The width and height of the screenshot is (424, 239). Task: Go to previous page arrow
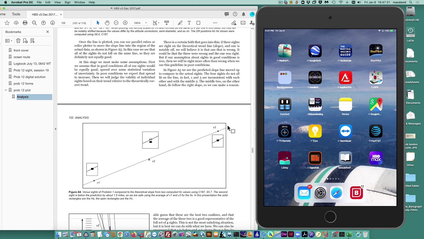[43, 23]
